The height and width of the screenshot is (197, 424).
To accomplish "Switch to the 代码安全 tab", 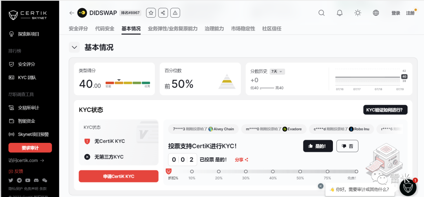I will [x=105, y=29].
